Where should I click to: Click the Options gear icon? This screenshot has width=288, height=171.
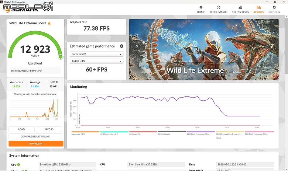coord(274,7)
